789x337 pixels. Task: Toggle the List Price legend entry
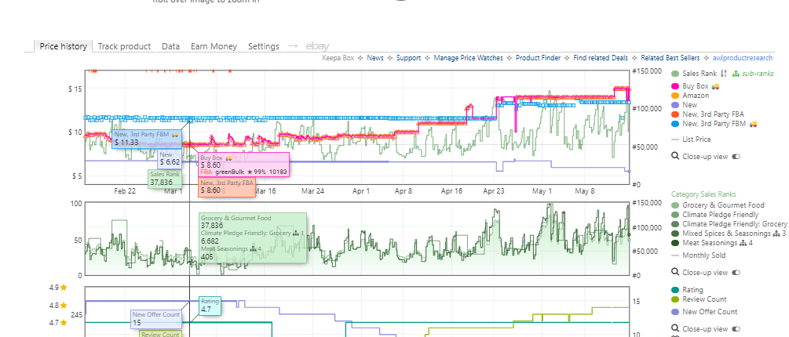pos(692,140)
